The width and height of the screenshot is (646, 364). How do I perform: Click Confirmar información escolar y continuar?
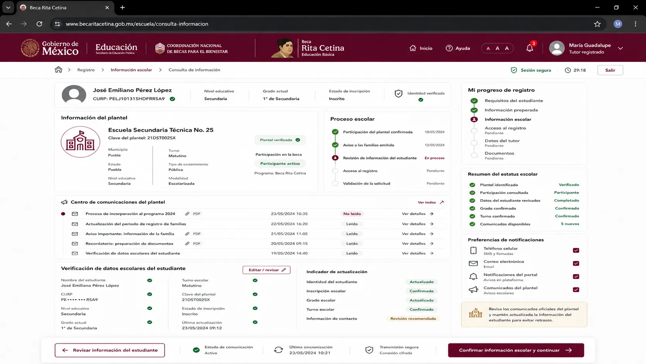tap(516, 350)
